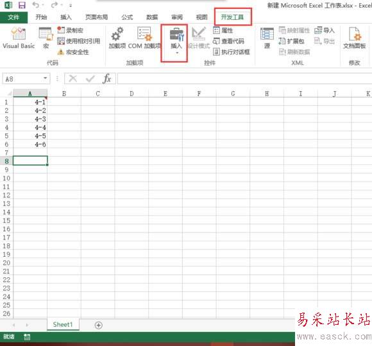Click Refresh Data (刷新数据)
The width and height of the screenshot is (372, 346).
coord(294,52)
